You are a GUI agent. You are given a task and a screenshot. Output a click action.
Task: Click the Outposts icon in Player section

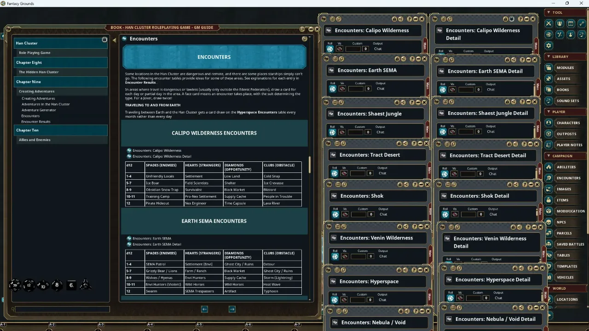[549, 134]
